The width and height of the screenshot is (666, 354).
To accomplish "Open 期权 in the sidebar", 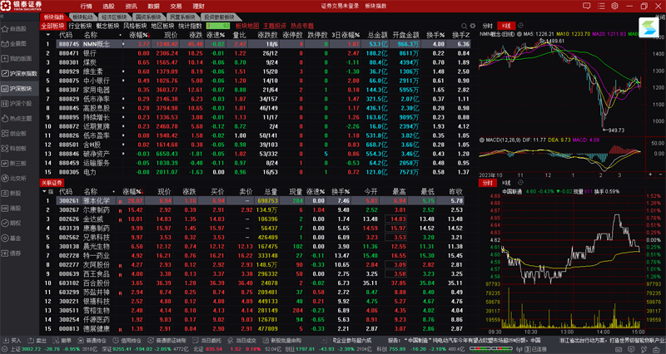I will (12, 223).
